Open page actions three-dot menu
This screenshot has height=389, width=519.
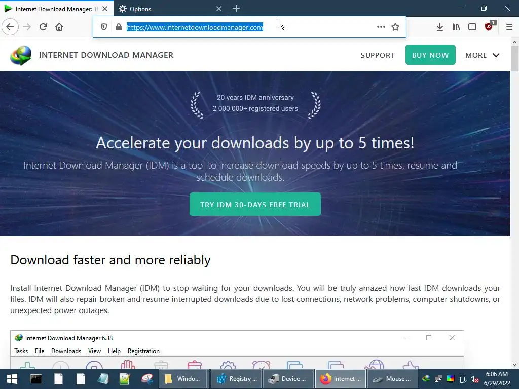point(381,27)
